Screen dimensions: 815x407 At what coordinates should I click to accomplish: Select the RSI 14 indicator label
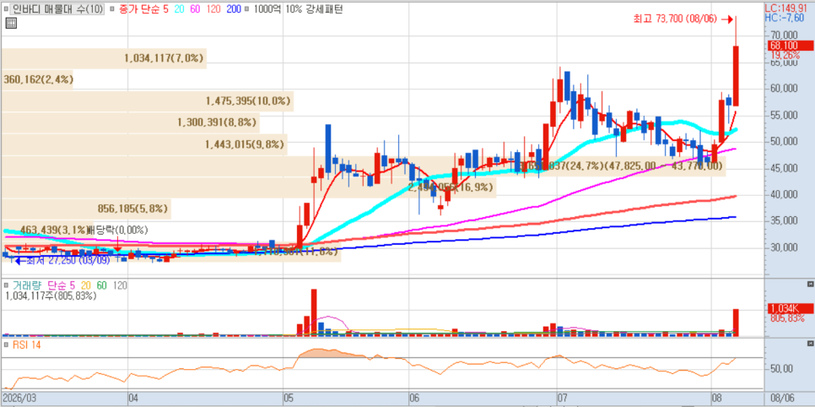[25, 345]
